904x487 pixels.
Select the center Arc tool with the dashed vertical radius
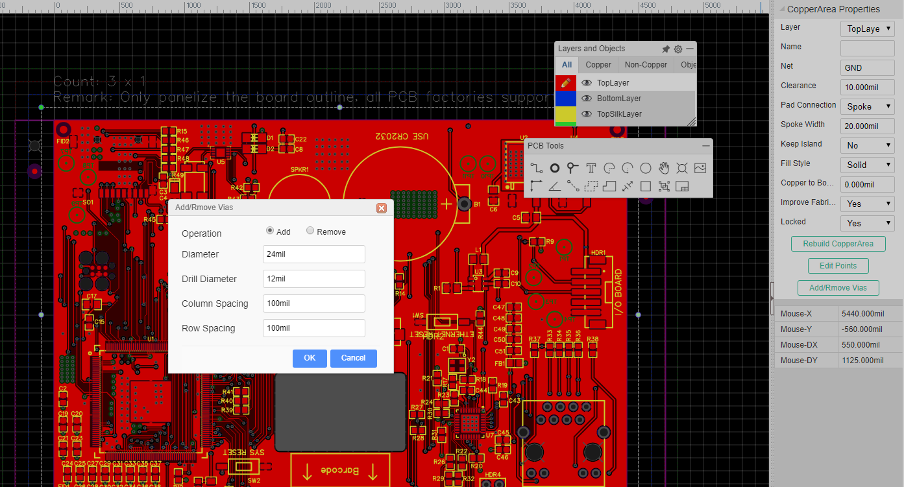(628, 168)
